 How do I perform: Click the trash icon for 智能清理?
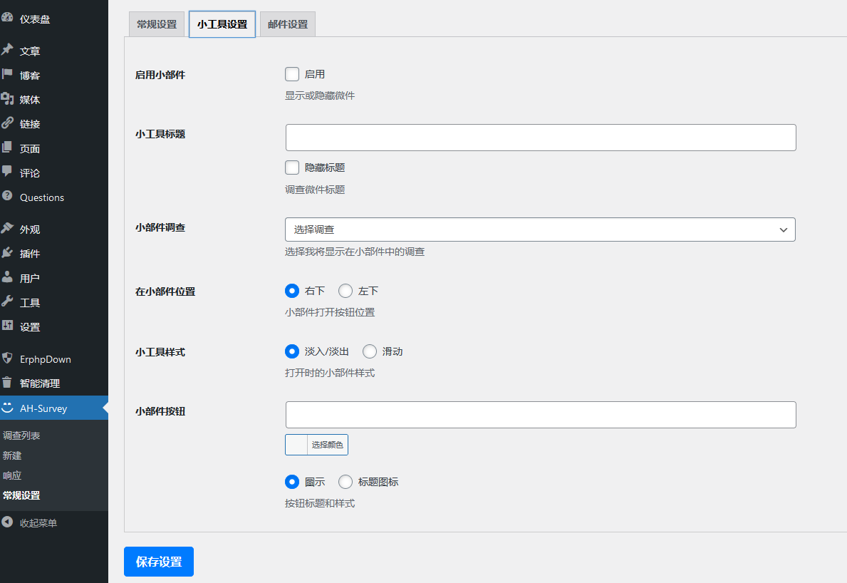click(x=7, y=383)
